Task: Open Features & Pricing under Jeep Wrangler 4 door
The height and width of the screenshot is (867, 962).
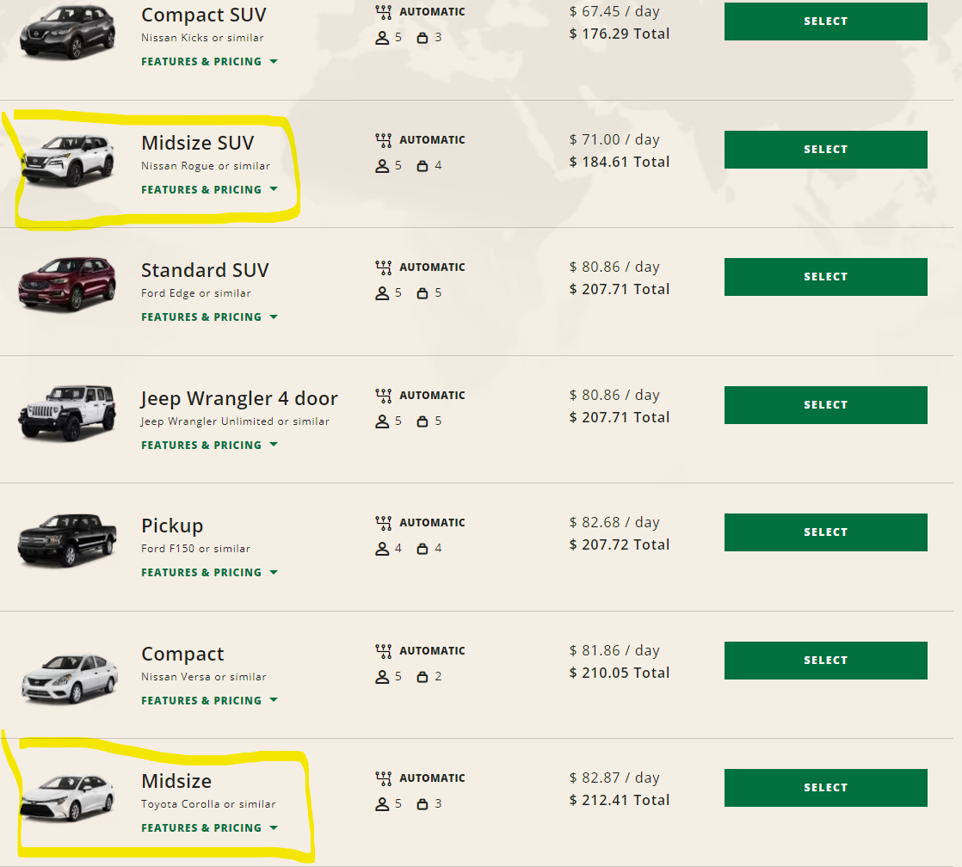Action: (x=209, y=445)
